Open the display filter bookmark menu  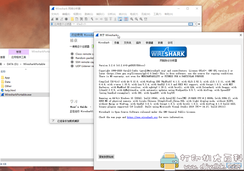(x=52, y=24)
